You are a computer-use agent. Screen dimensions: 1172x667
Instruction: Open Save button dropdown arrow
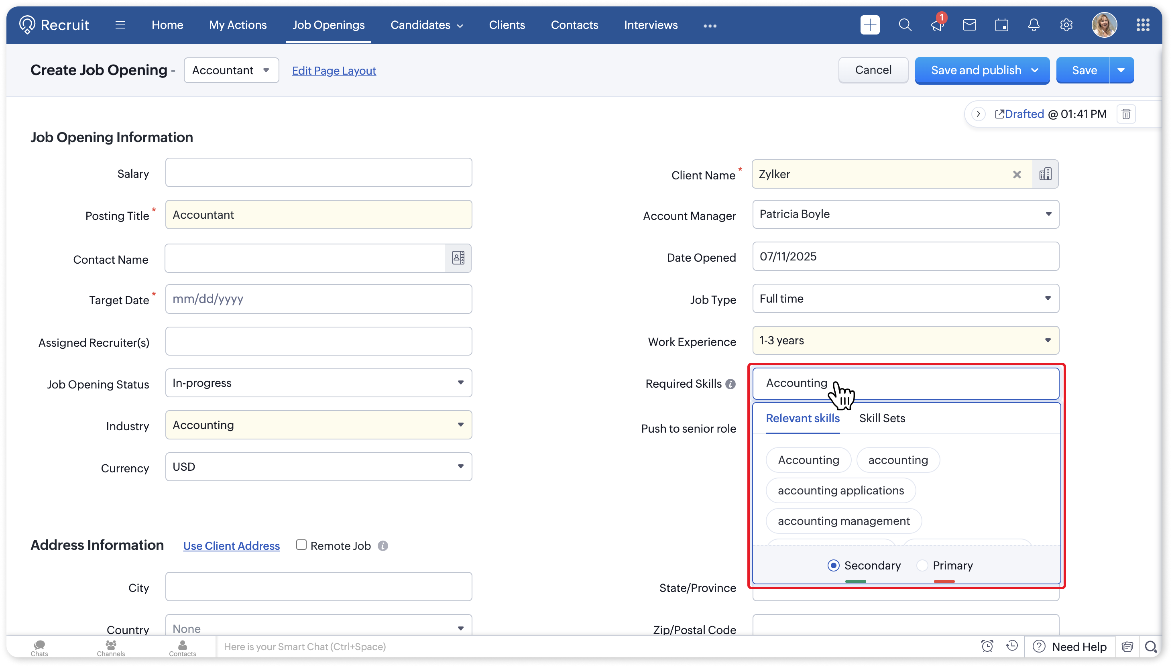point(1121,71)
